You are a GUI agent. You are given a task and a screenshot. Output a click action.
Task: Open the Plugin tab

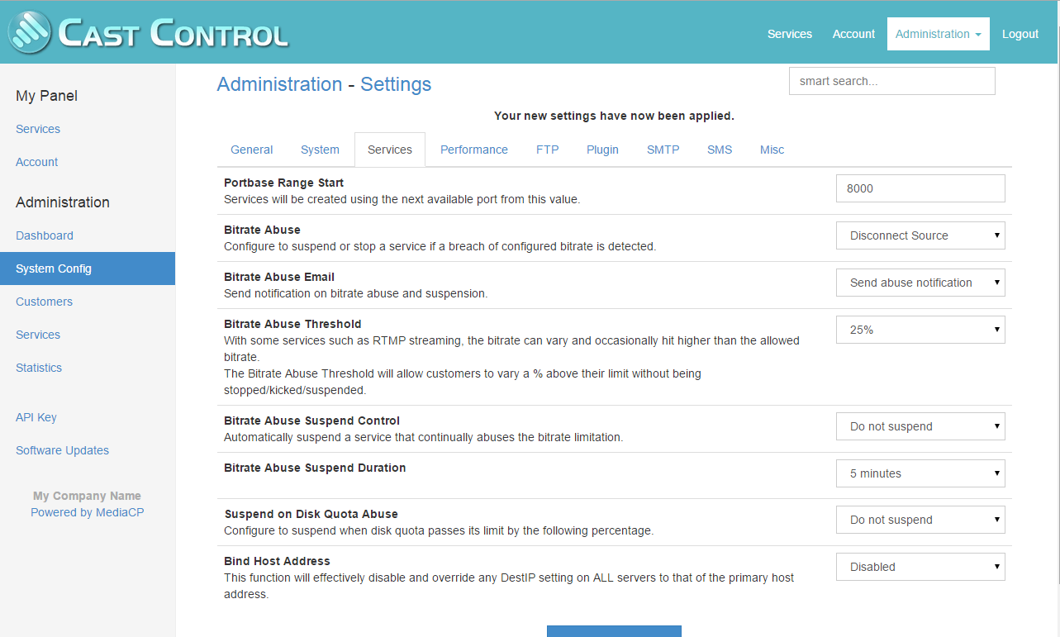602,150
